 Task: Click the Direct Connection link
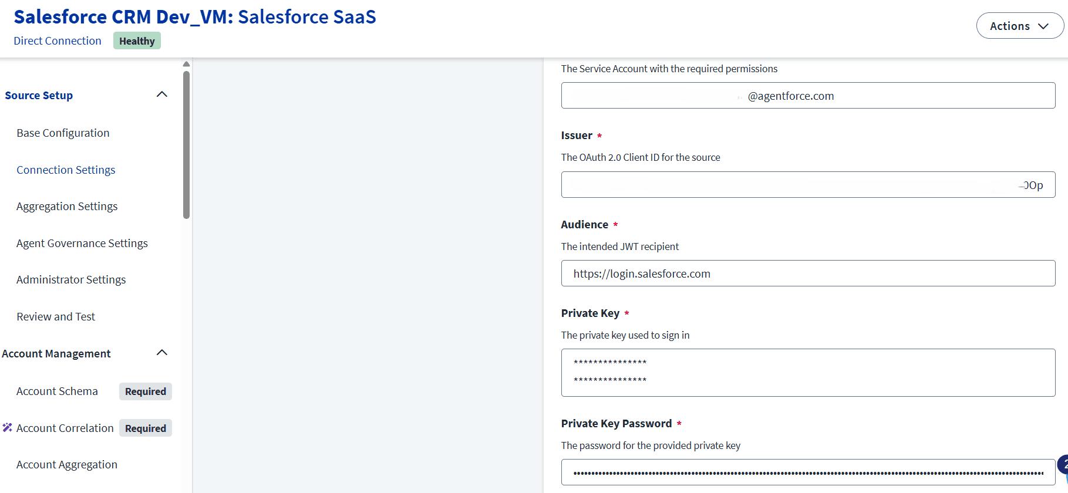pos(58,41)
